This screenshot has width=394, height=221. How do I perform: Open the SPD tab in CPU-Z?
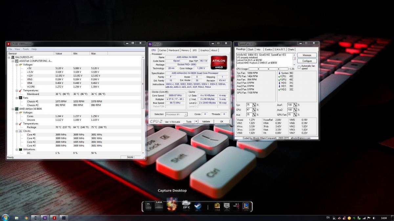tap(195, 50)
